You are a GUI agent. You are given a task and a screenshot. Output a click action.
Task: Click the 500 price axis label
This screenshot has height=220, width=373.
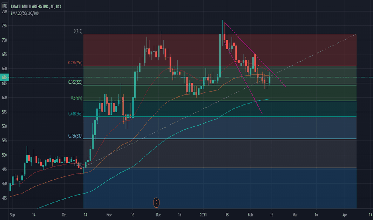[4, 155]
